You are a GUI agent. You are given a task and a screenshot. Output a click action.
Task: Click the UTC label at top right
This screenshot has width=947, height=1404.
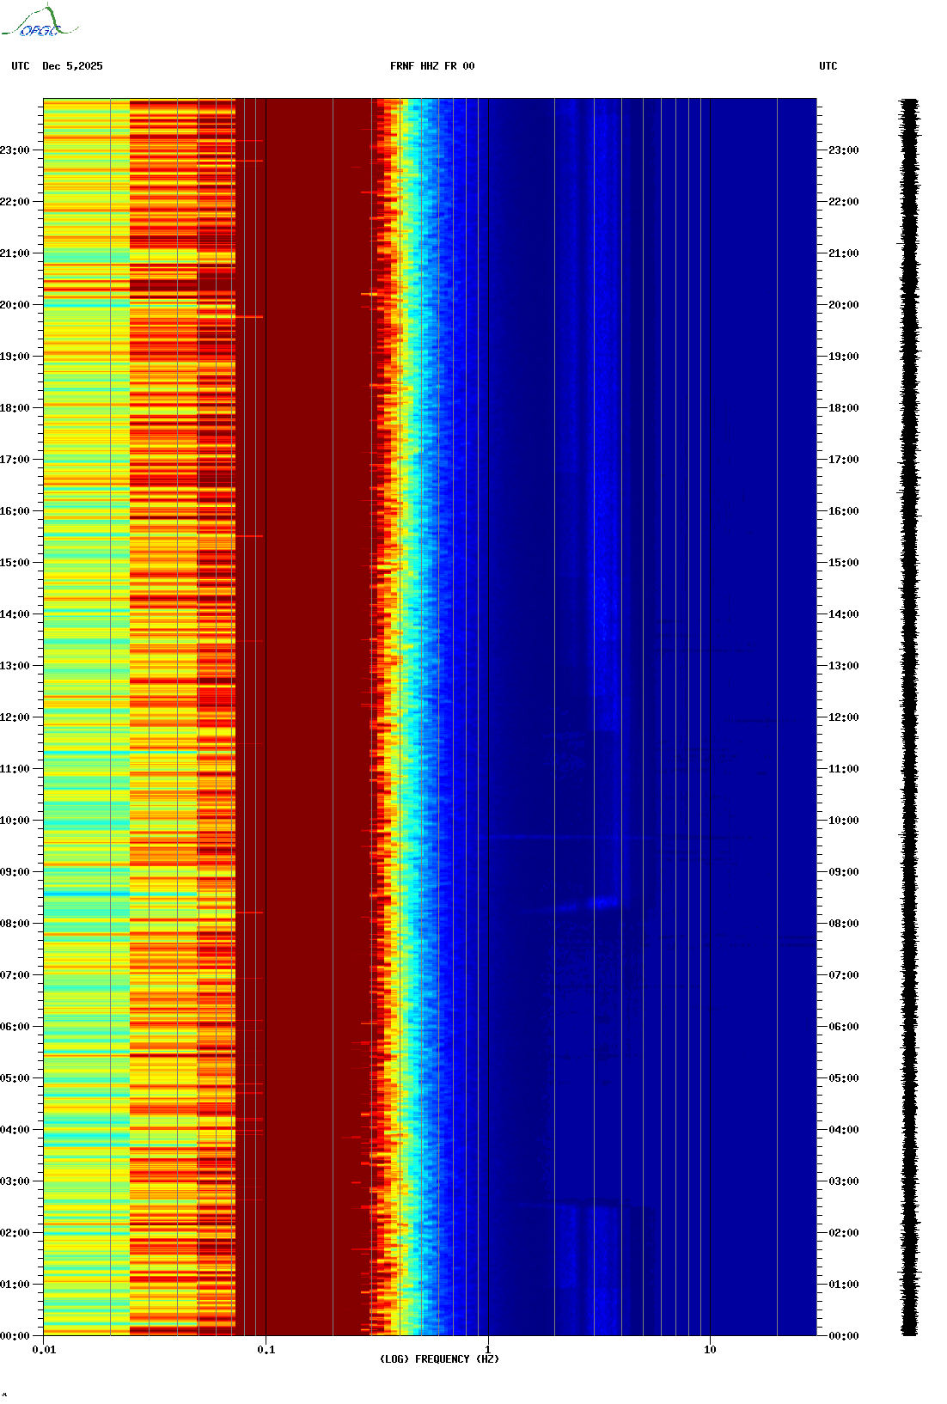(x=828, y=66)
